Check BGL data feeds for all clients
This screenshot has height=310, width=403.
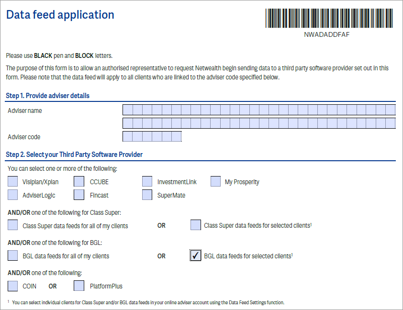(12, 255)
